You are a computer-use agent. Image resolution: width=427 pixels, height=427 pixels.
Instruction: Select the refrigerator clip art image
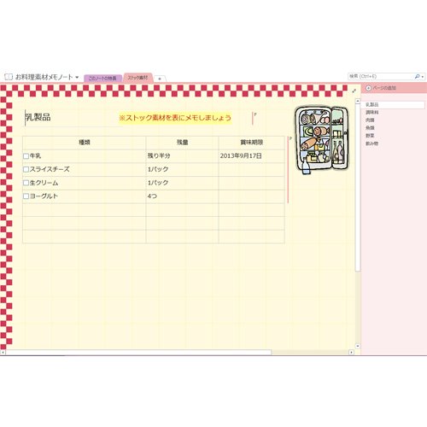(x=322, y=139)
